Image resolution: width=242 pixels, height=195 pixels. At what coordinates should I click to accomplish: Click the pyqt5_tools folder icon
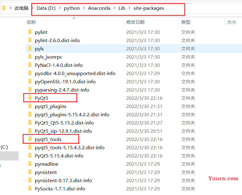(30, 139)
